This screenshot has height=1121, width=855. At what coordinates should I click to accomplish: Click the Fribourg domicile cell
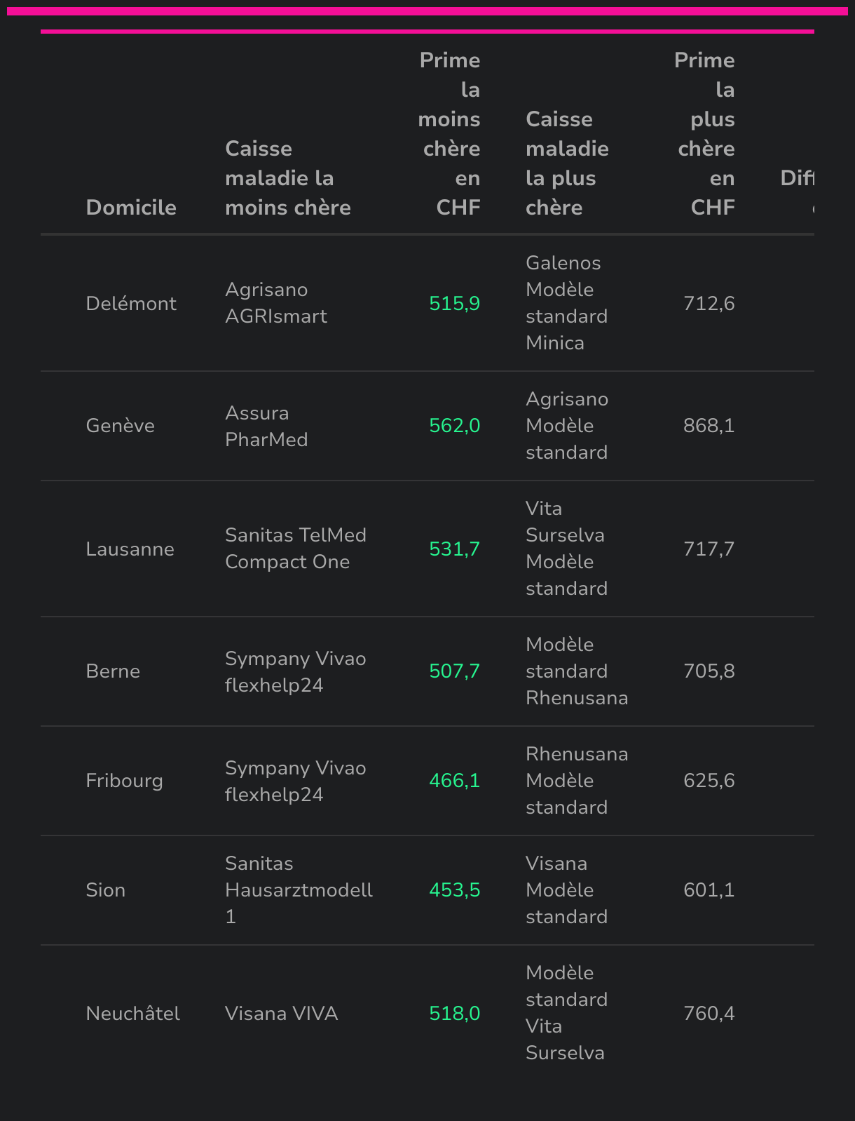(124, 781)
